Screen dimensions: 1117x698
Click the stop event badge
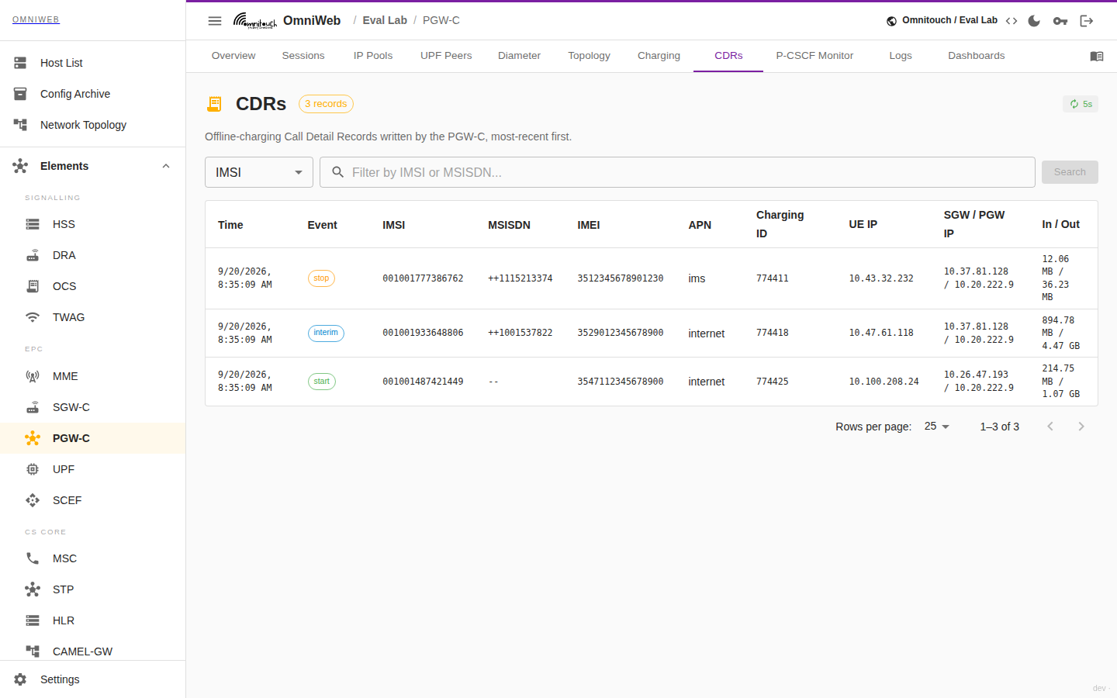click(321, 278)
